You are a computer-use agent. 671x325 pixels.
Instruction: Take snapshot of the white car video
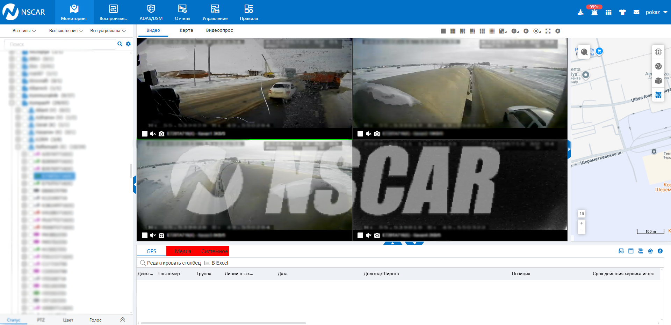(x=161, y=134)
